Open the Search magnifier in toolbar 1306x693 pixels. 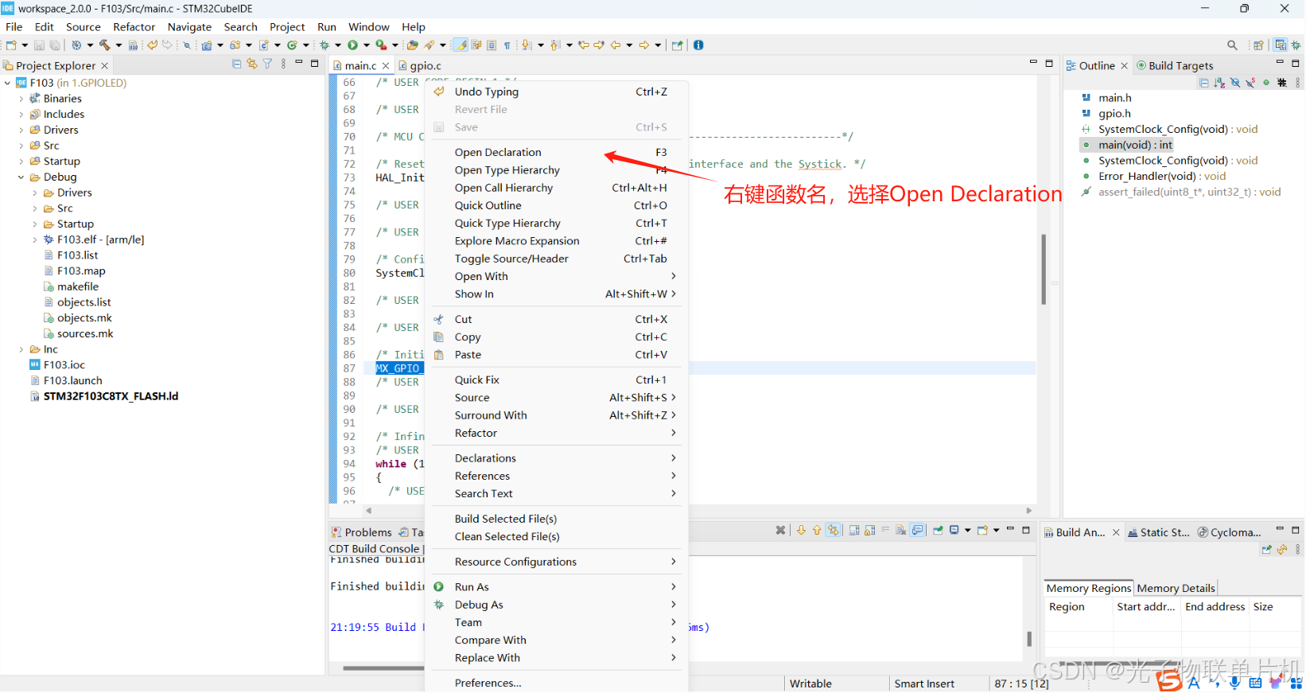tap(1232, 45)
